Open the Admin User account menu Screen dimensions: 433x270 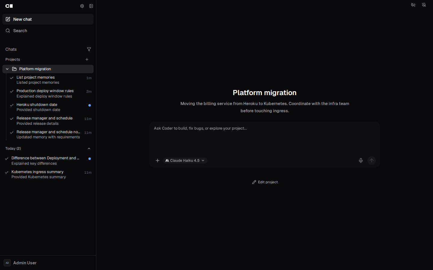(x=48, y=263)
